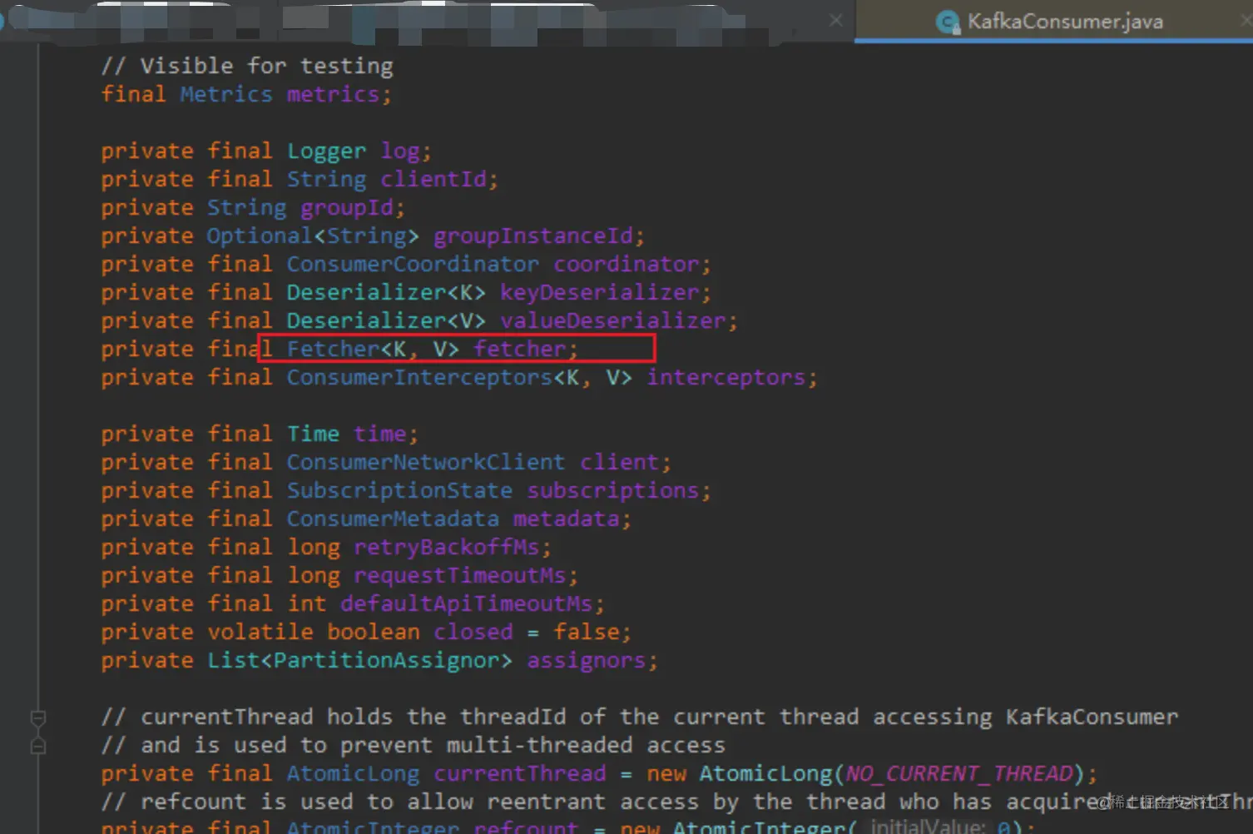This screenshot has height=834, width=1253.
Task: Click the 'valueDeserializer' field name
Action: coord(613,320)
